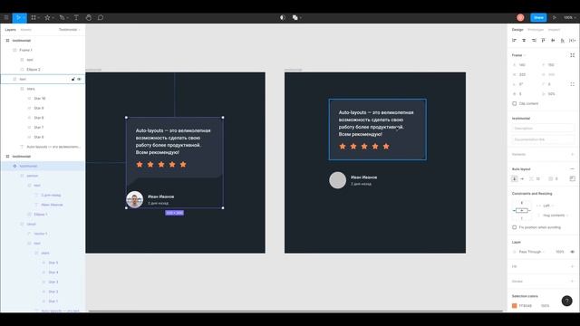The height and width of the screenshot is (326, 580).
Task: Add a stroke using the Stroke plus icon
Action: (572, 282)
